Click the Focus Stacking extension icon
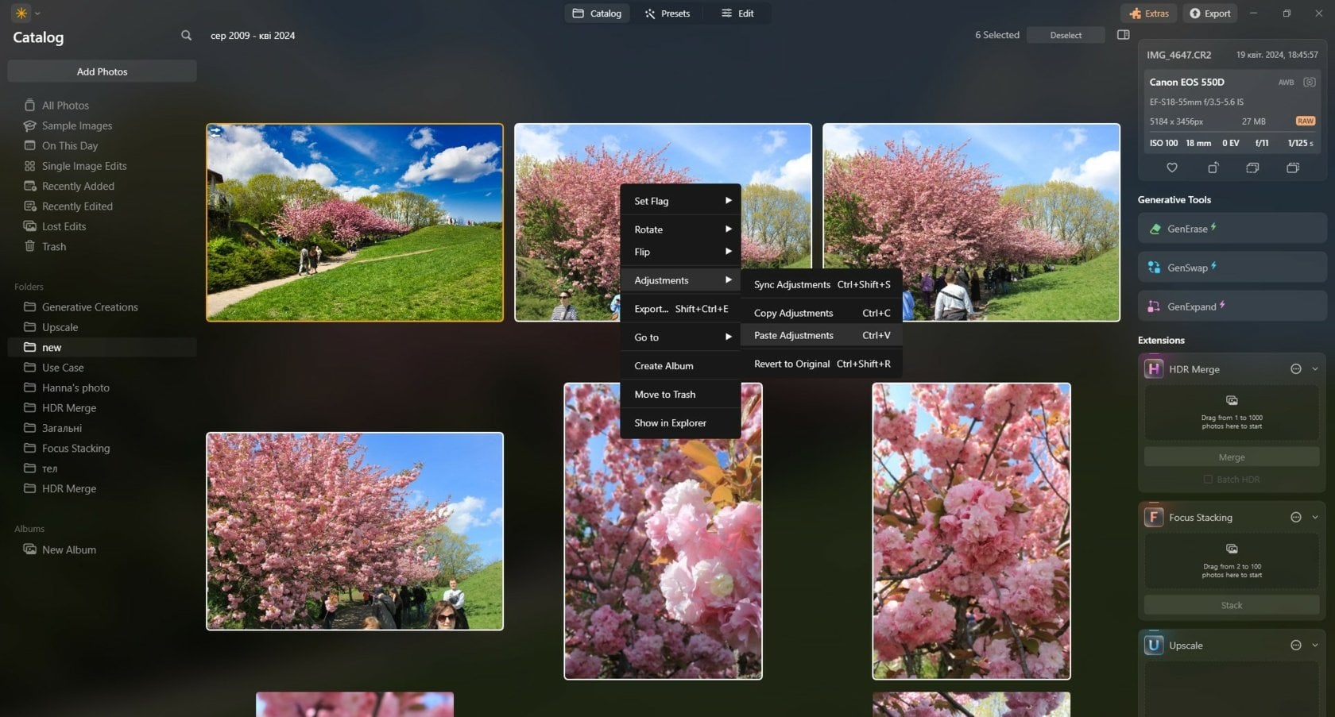This screenshot has height=717, width=1335. [1154, 517]
